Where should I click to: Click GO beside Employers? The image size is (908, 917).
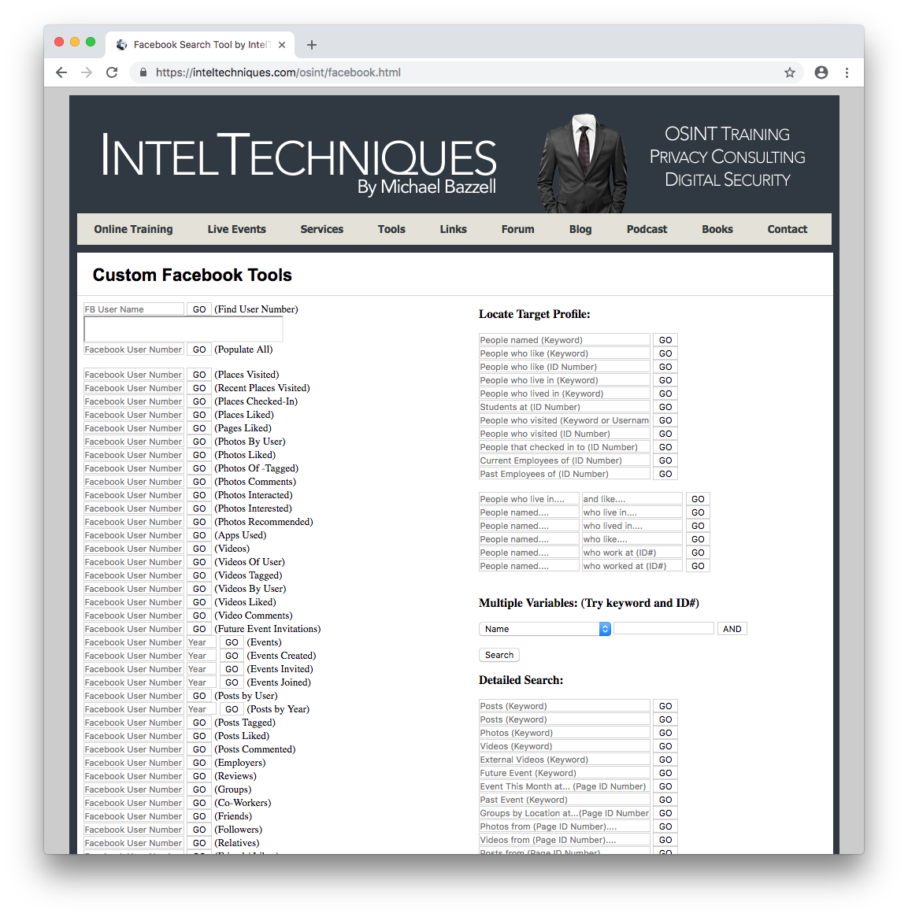point(199,764)
